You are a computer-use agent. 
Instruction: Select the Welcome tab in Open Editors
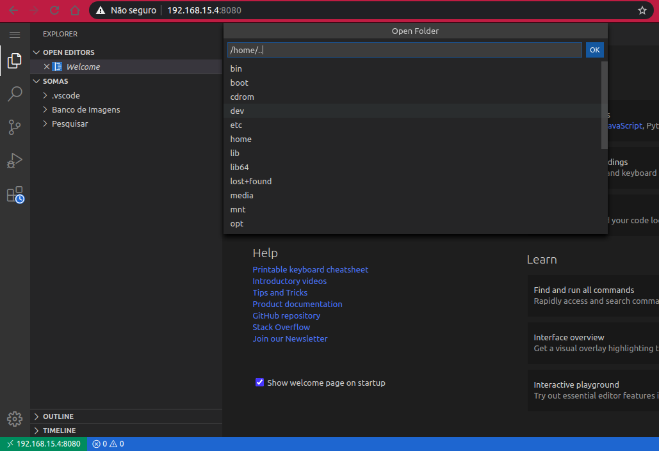coord(126,67)
